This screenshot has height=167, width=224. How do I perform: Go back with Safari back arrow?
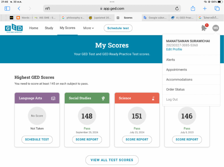(19, 9)
